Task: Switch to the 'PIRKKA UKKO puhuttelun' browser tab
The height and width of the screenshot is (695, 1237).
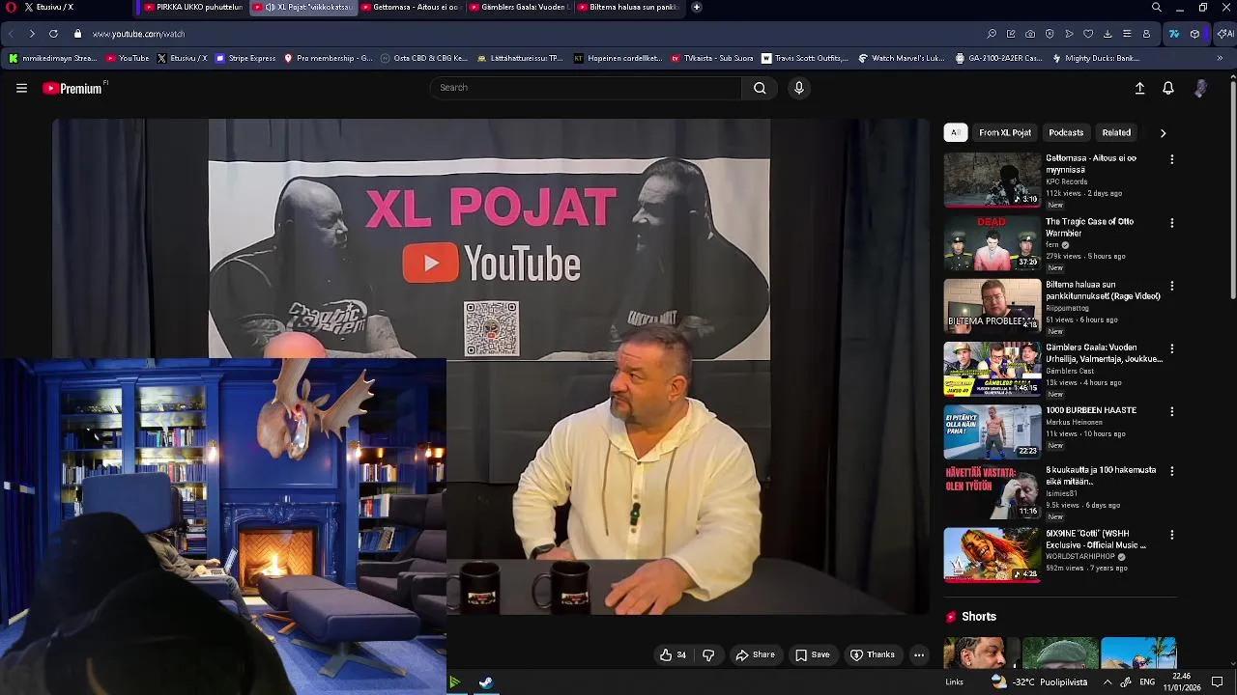Action: 193,7
